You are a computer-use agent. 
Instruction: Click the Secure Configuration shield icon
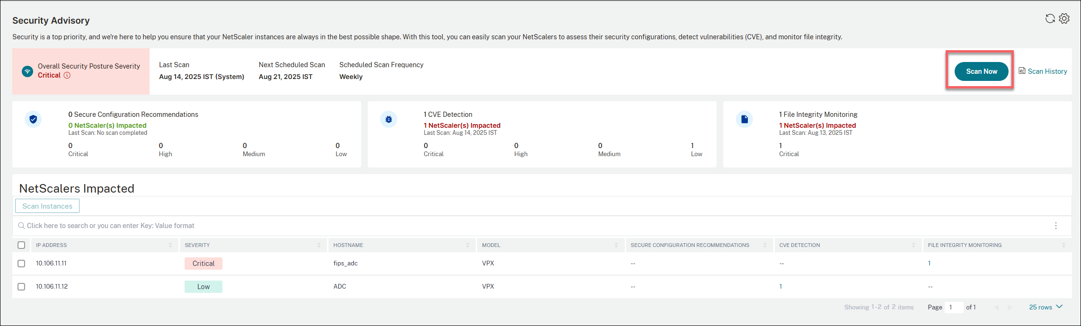coord(33,119)
